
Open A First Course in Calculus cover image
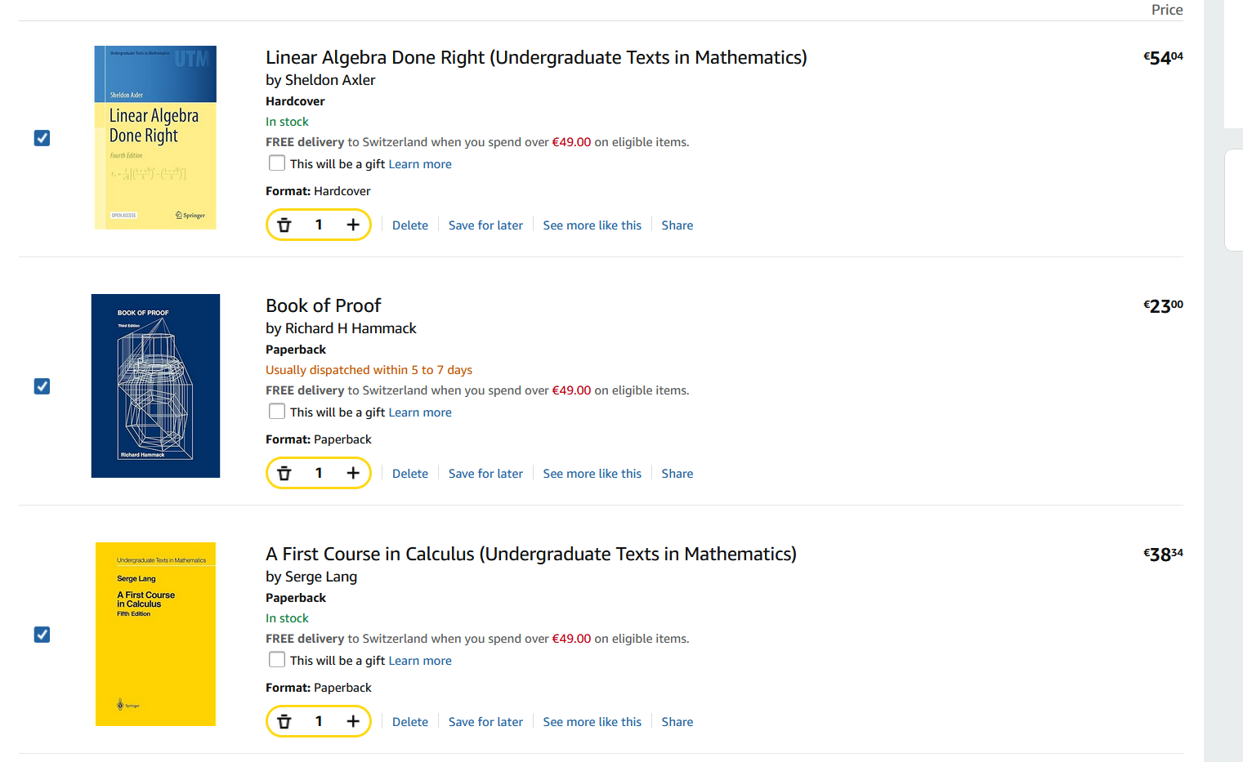pyautogui.click(x=155, y=634)
